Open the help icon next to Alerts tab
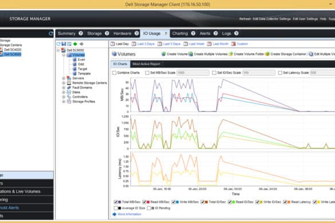Screen dimensions: 335x223 coord(216,33)
